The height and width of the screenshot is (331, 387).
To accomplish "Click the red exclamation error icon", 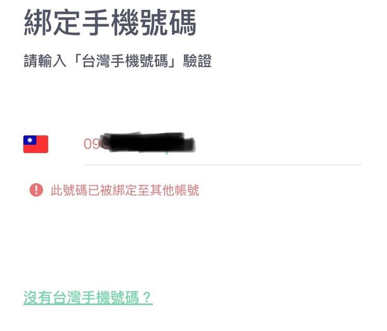I will [36, 190].
